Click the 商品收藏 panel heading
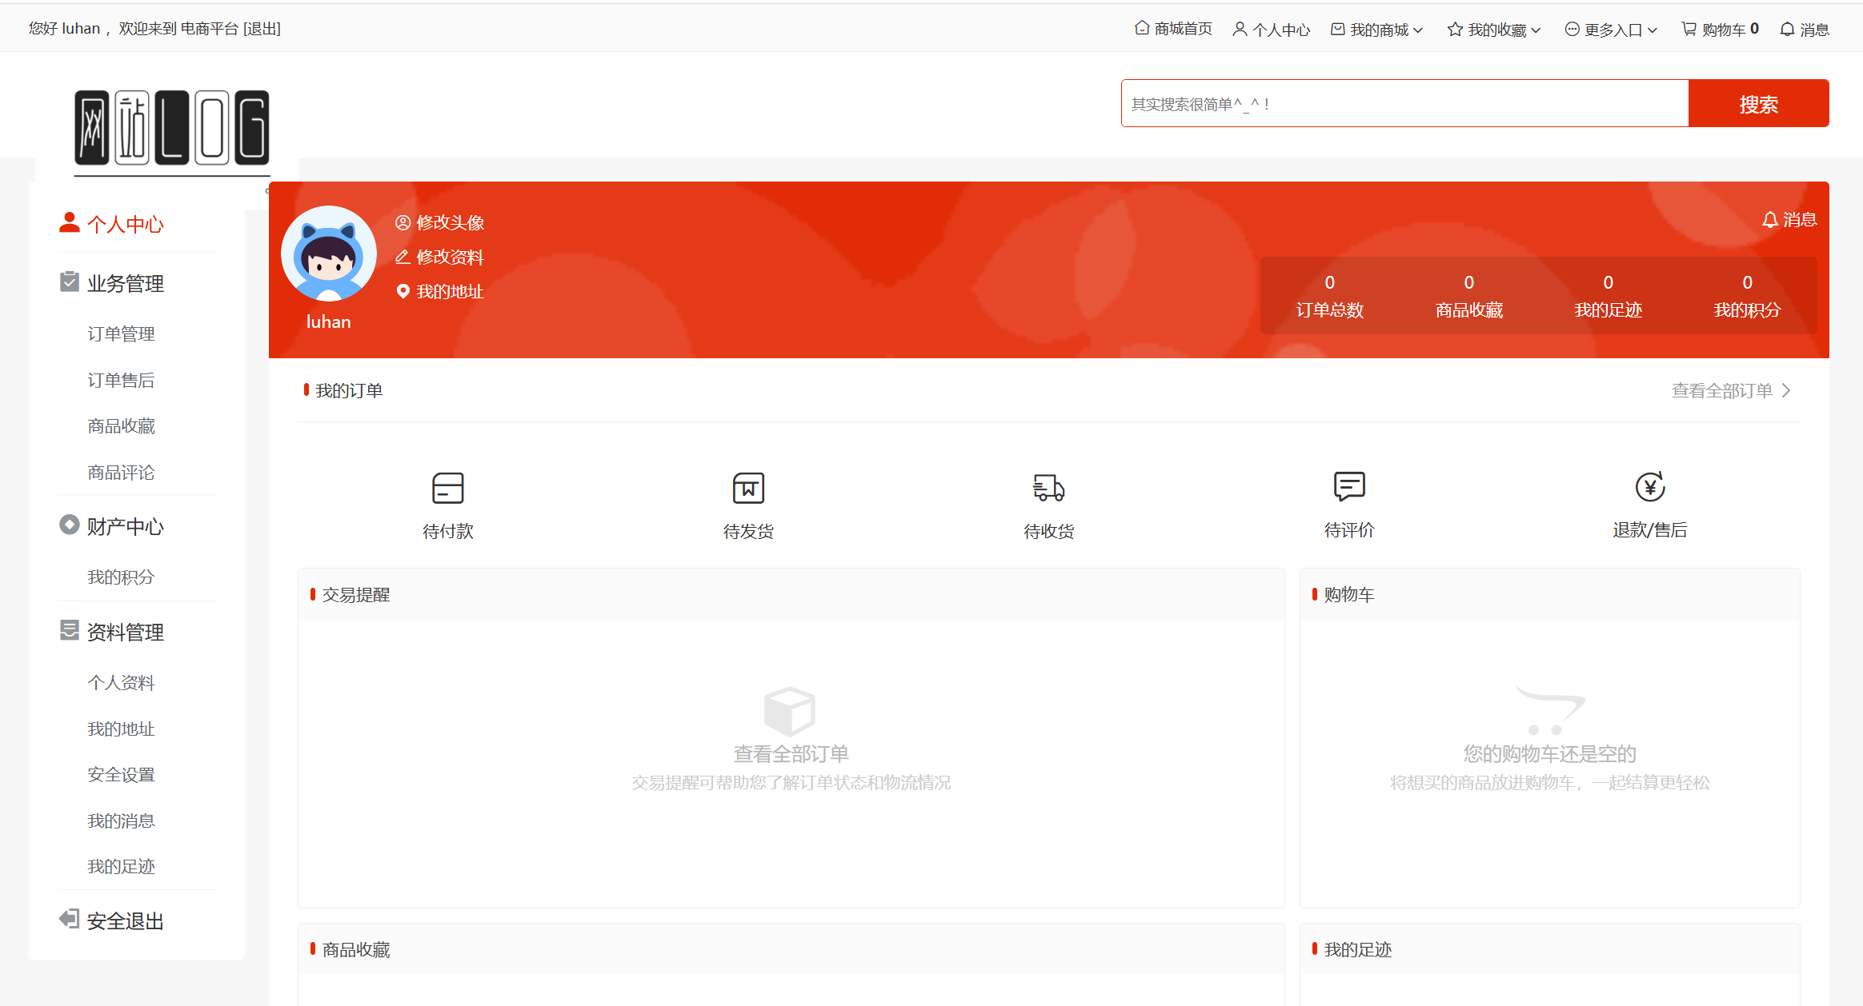Image resolution: width=1863 pixels, height=1006 pixels. pyautogui.click(x=356, y=950)
